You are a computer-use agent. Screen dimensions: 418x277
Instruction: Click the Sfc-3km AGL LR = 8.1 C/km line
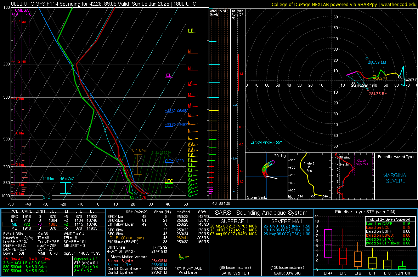(27, 259)
